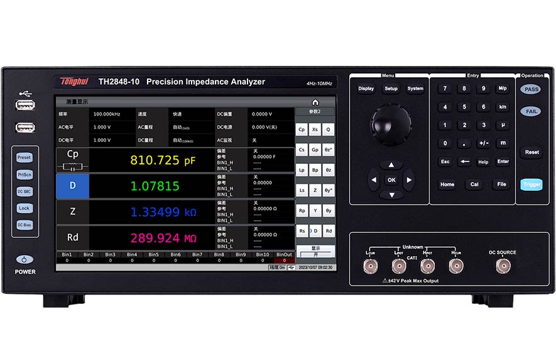Touch the lower front USB port
This screenshot has height=344, width=556.
(25, 127)
